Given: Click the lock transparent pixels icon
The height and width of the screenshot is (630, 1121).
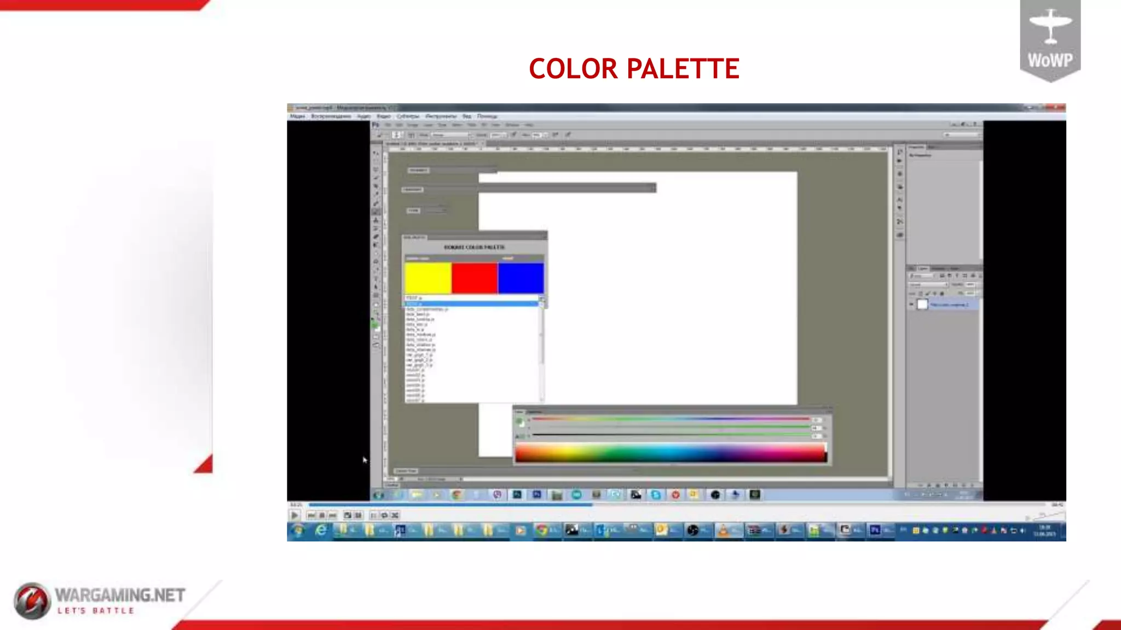Looking at the screenshot, I should coord(920,293).
